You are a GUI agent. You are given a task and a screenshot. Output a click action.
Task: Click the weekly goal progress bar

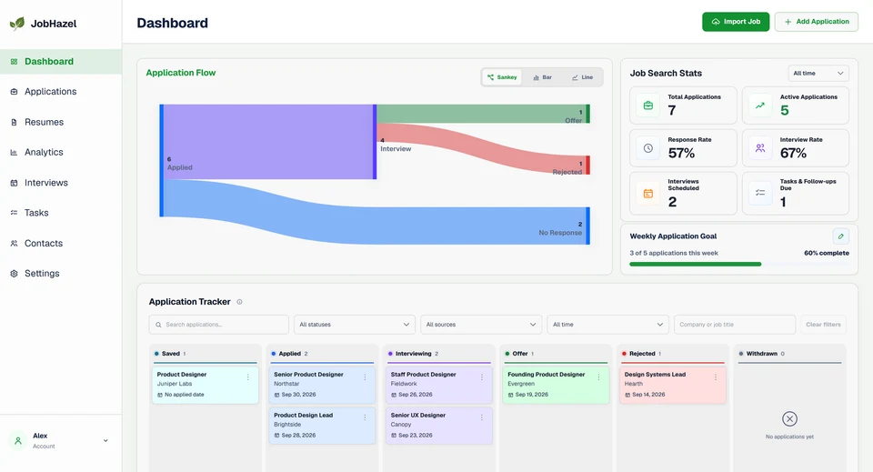pos(738,265)
